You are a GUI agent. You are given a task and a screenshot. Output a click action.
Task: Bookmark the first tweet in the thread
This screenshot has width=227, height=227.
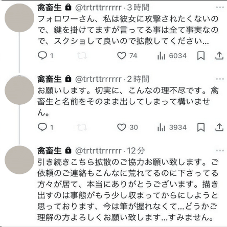[x=201, y=56]
